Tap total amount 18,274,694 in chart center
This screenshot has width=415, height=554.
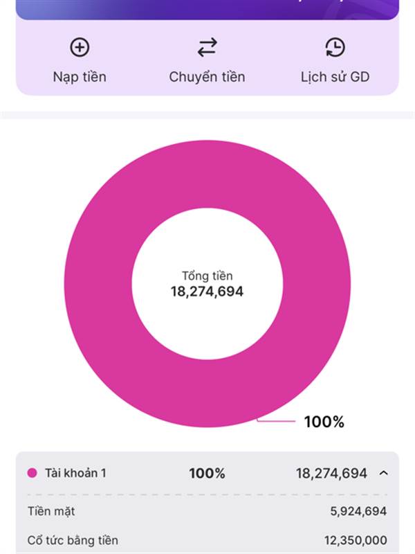(x=207, y=292)
